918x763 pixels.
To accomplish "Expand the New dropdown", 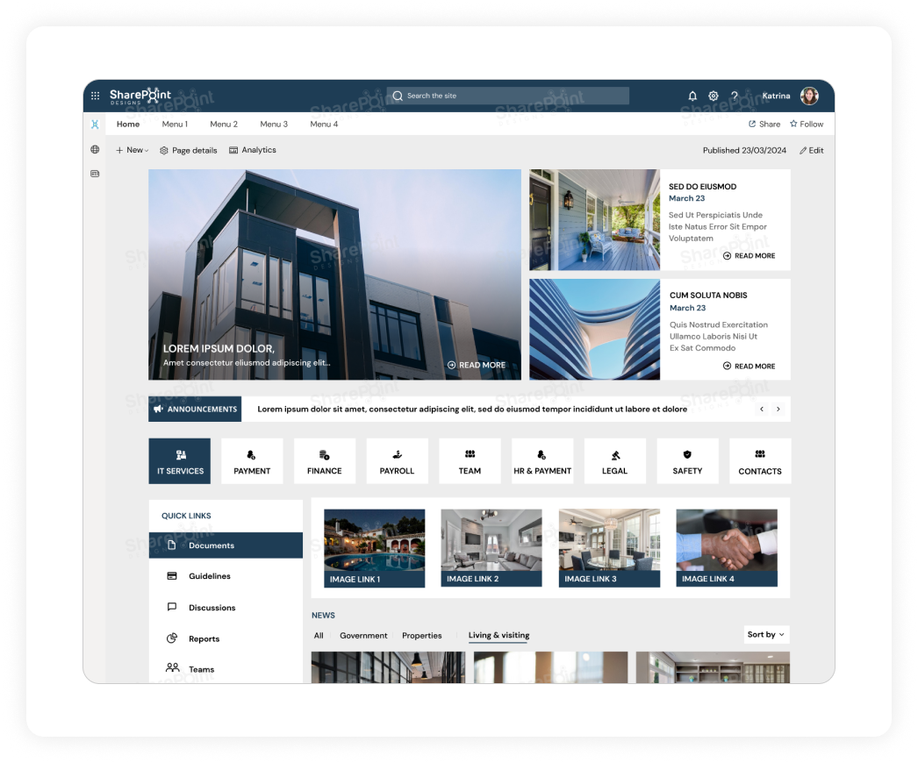I will (133, 150).
